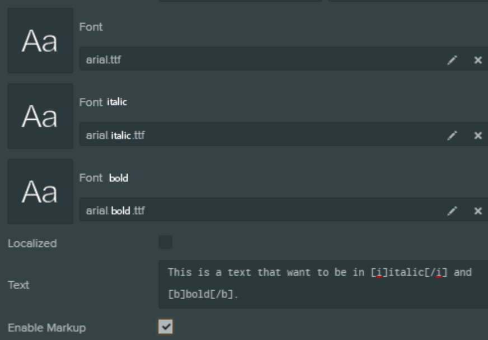This screenshot has height=340, width=488.
Task: Click the Localized label
Action: (x=32, y=244)
